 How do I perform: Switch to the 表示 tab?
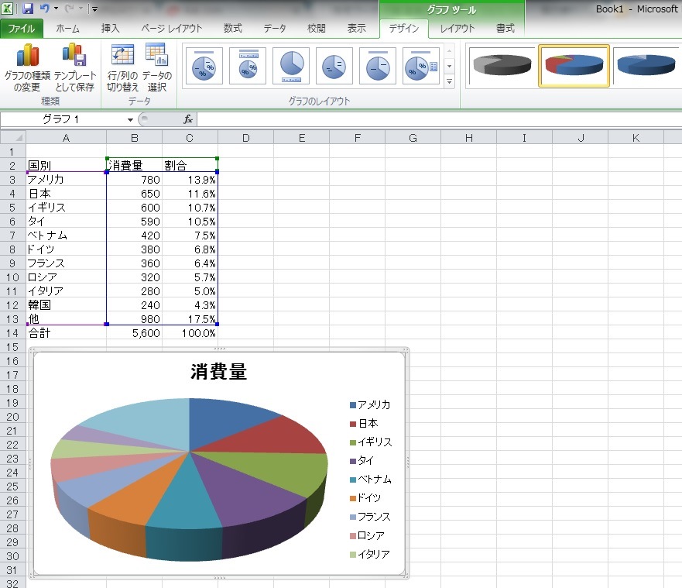(x=356, y=29)
